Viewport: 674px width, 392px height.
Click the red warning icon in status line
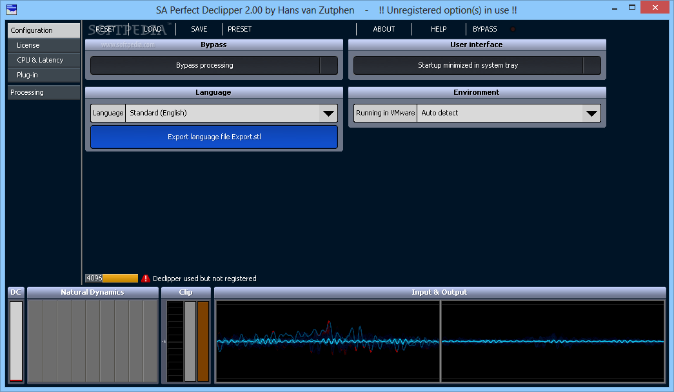(x=146, y=279)
